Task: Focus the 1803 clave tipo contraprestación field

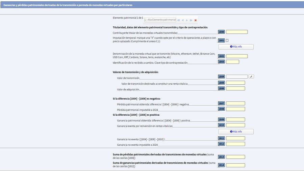Action: (x=232, y=62)
